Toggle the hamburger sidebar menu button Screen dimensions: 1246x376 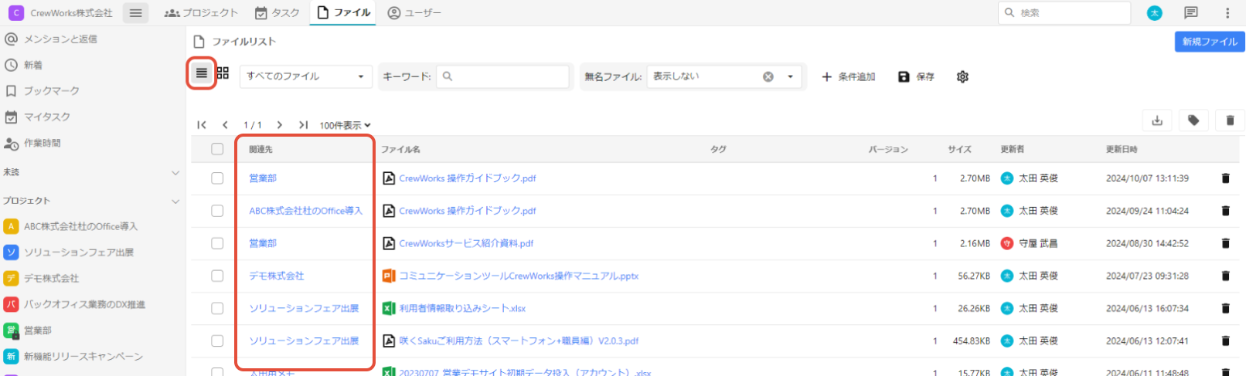click(x=135, y=13)
